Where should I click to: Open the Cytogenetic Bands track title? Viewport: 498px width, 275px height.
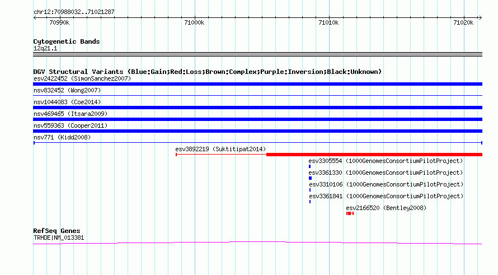pos(67,41)
